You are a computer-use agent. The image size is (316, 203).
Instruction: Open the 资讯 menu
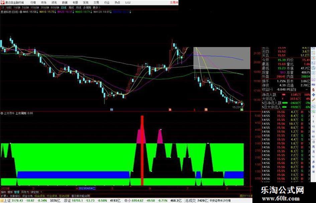(54, 3)
